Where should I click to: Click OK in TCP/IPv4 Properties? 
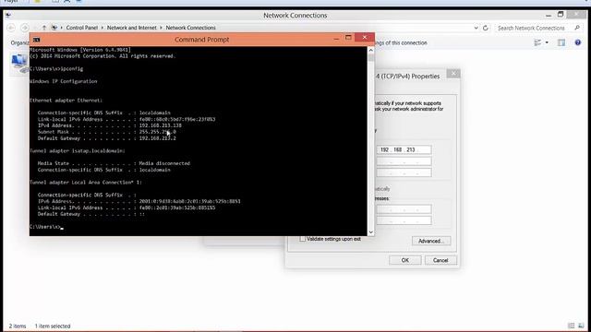click(405, 260)
